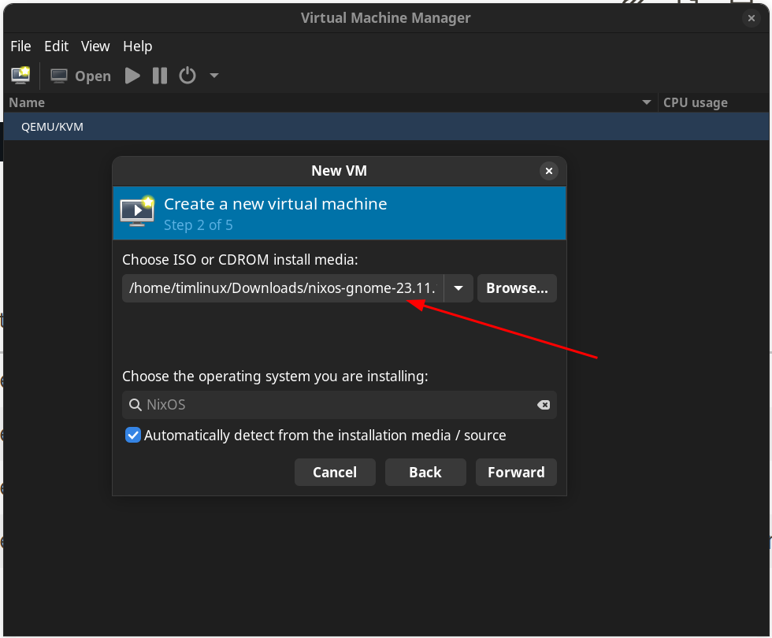This screenshot has width=772, height=638.
Task: Click the CPU usage column header
Action: pyautogui.click(x=714, y=102)
